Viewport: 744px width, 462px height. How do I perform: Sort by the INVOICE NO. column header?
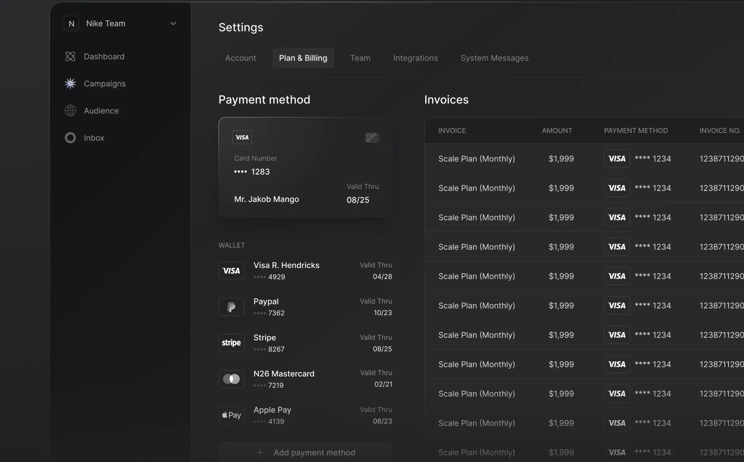click(720, 131)
